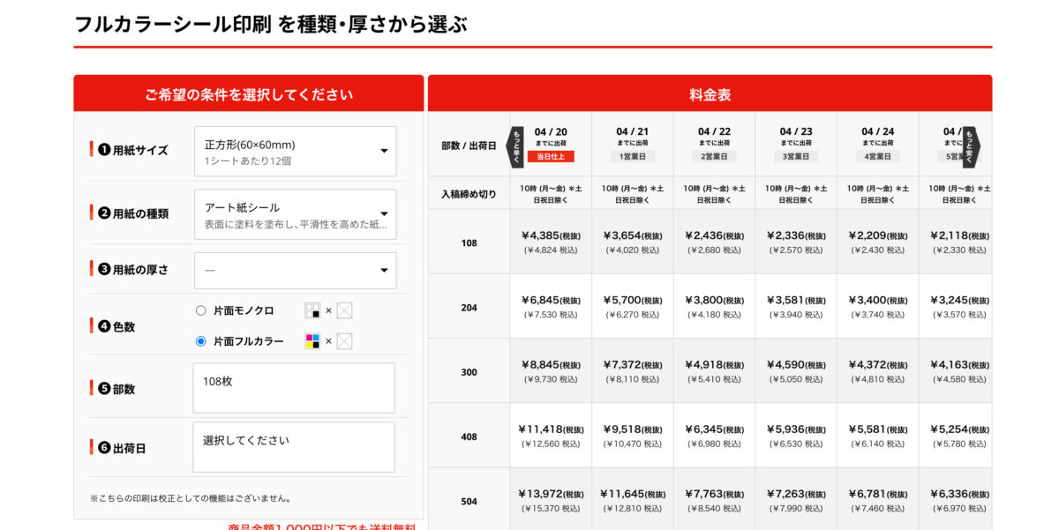Click the 出荷日 field showing 選択してください
This screenshot has height=530, width=1059.
tap(294, 446)
